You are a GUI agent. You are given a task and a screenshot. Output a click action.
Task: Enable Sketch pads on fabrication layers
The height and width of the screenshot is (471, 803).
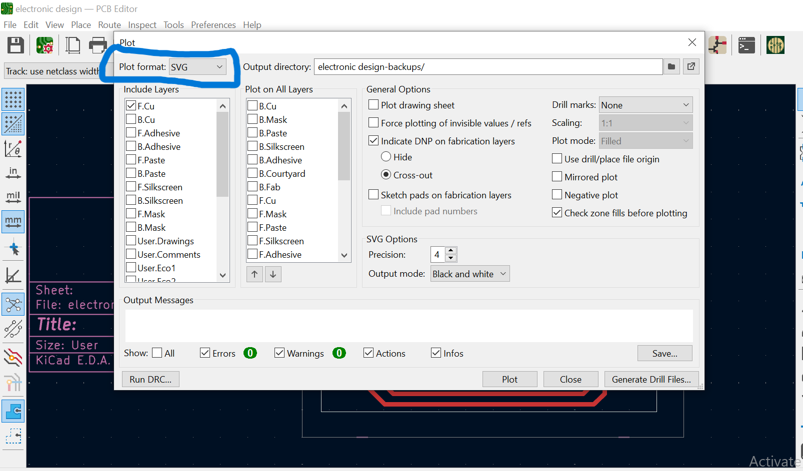[x=373, y=195]
